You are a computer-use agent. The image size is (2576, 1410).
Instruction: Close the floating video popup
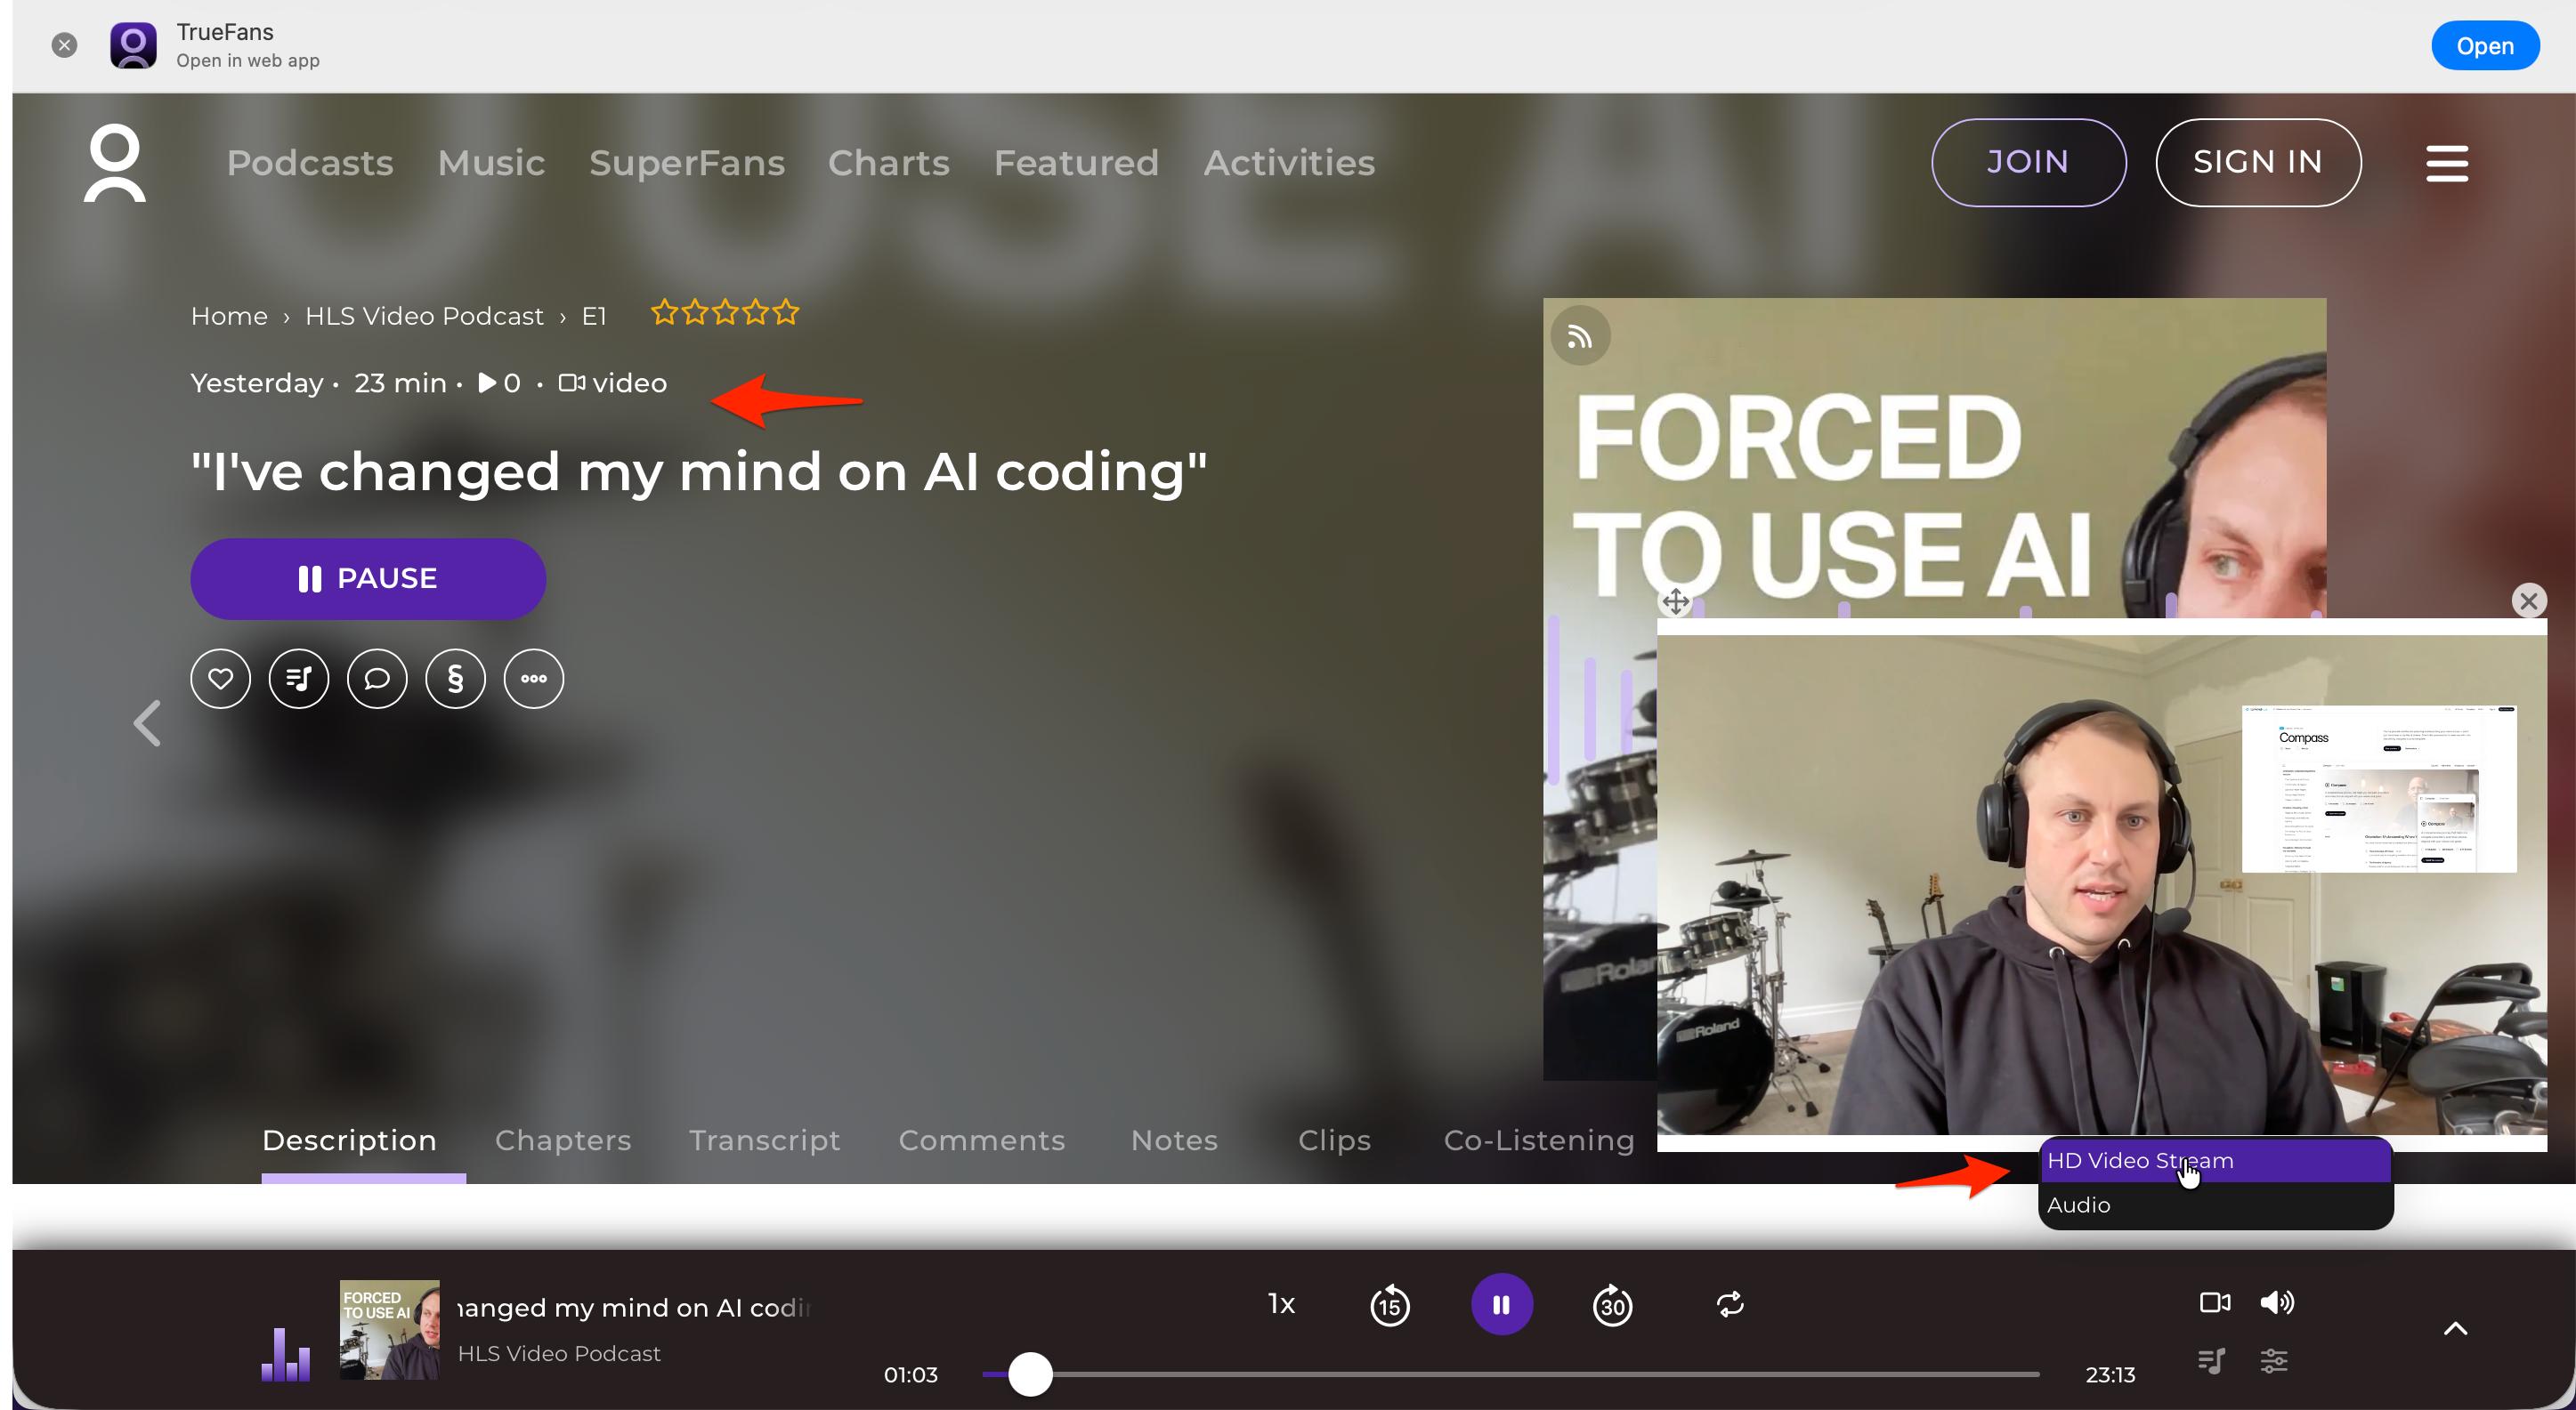click(2528, 600)
